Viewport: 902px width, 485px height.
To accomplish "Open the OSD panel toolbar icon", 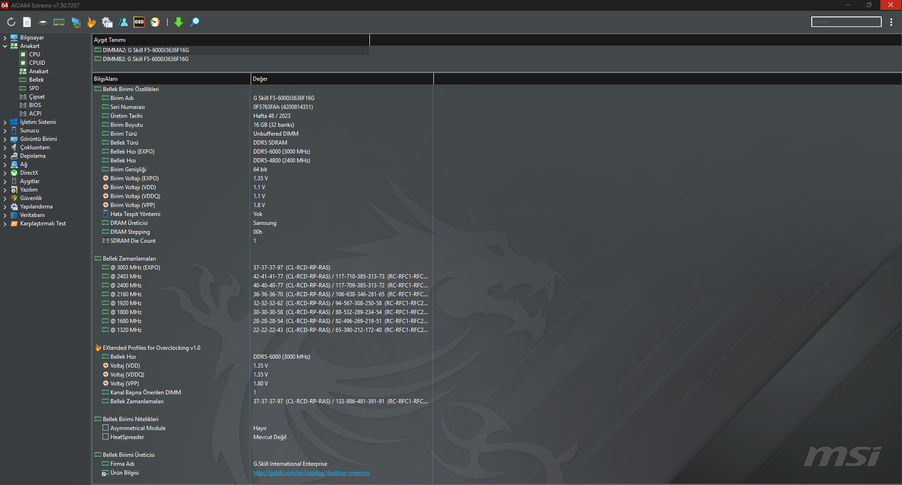I will pos(139,22).
